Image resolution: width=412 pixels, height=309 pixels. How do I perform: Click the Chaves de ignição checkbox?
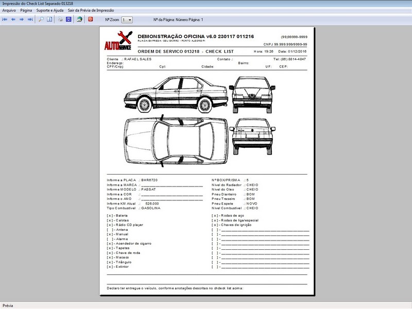pyautogui.click(x=215, y=225)
